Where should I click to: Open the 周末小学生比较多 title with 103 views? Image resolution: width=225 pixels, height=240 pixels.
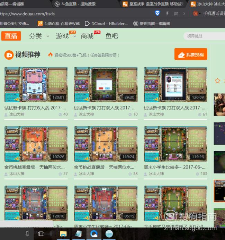[x=174, y=167]
